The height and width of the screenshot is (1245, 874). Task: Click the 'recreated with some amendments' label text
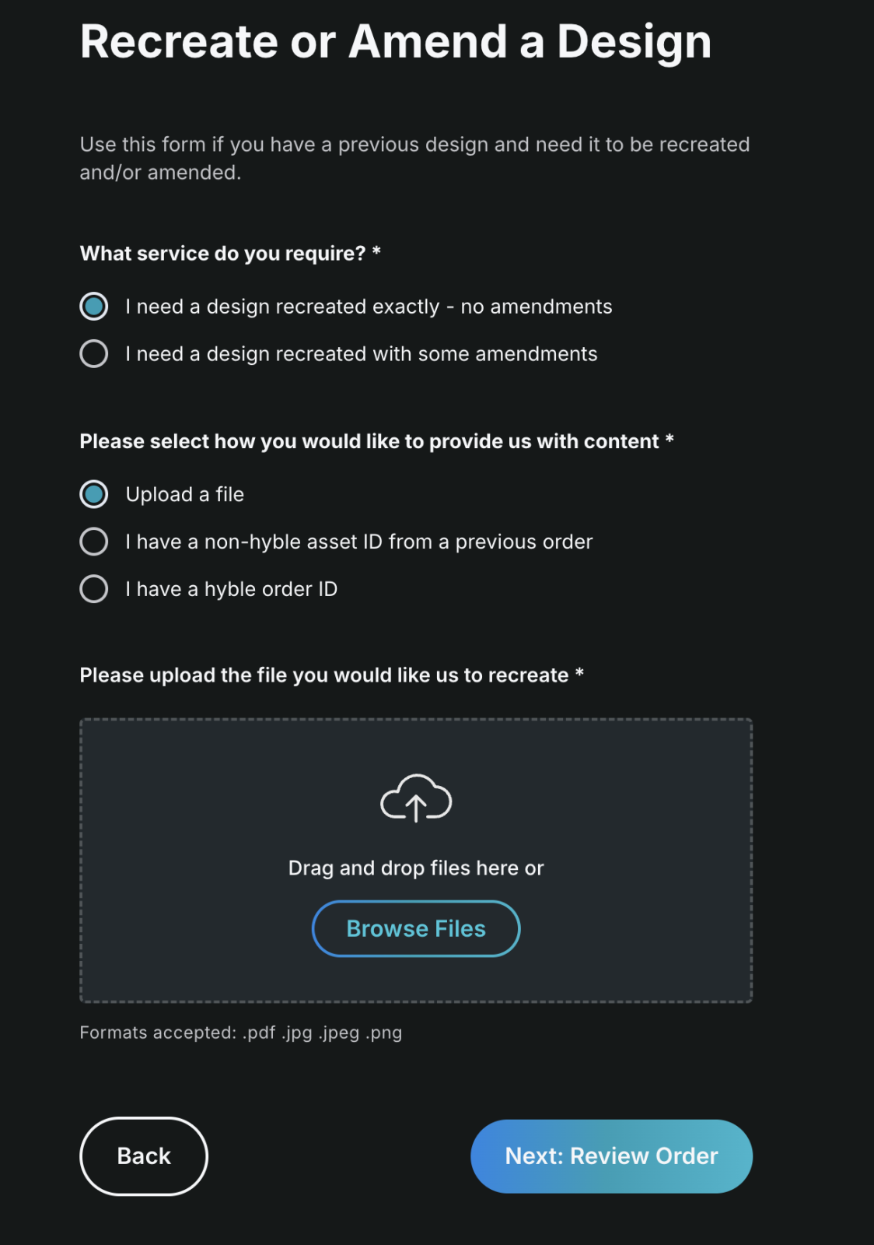click(362, 354)
